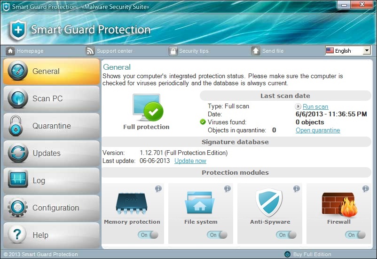Image resolution: width=377 pixels, height=259 pixels.
Task: Click the Memory protection RAM chip icon
Action: coord(132,203)
